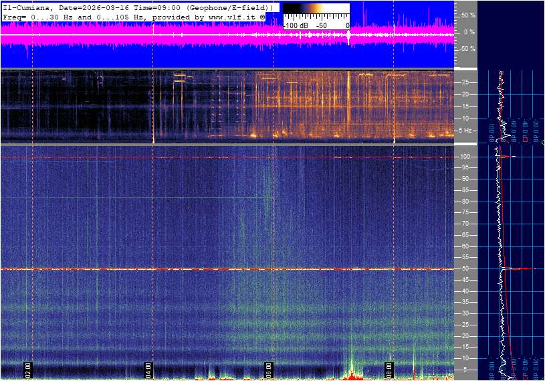Select the -50 % amplitude scale label
The image size is (545, 381).
(466, 49)
